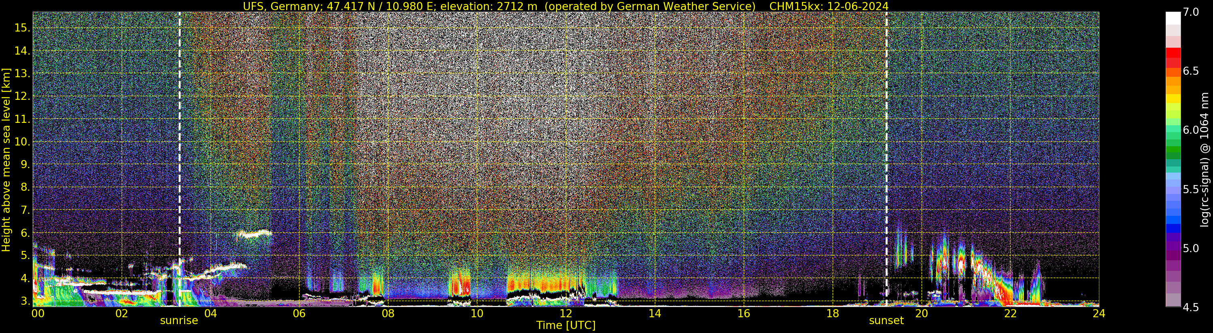Click the '04' time tick label
The width and height of the screenshot is (1213, 333).
click(x=211, y=314)
